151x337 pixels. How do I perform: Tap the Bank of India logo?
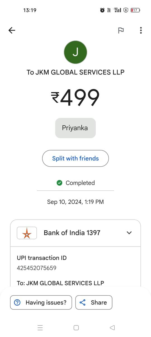pos(27,233)
